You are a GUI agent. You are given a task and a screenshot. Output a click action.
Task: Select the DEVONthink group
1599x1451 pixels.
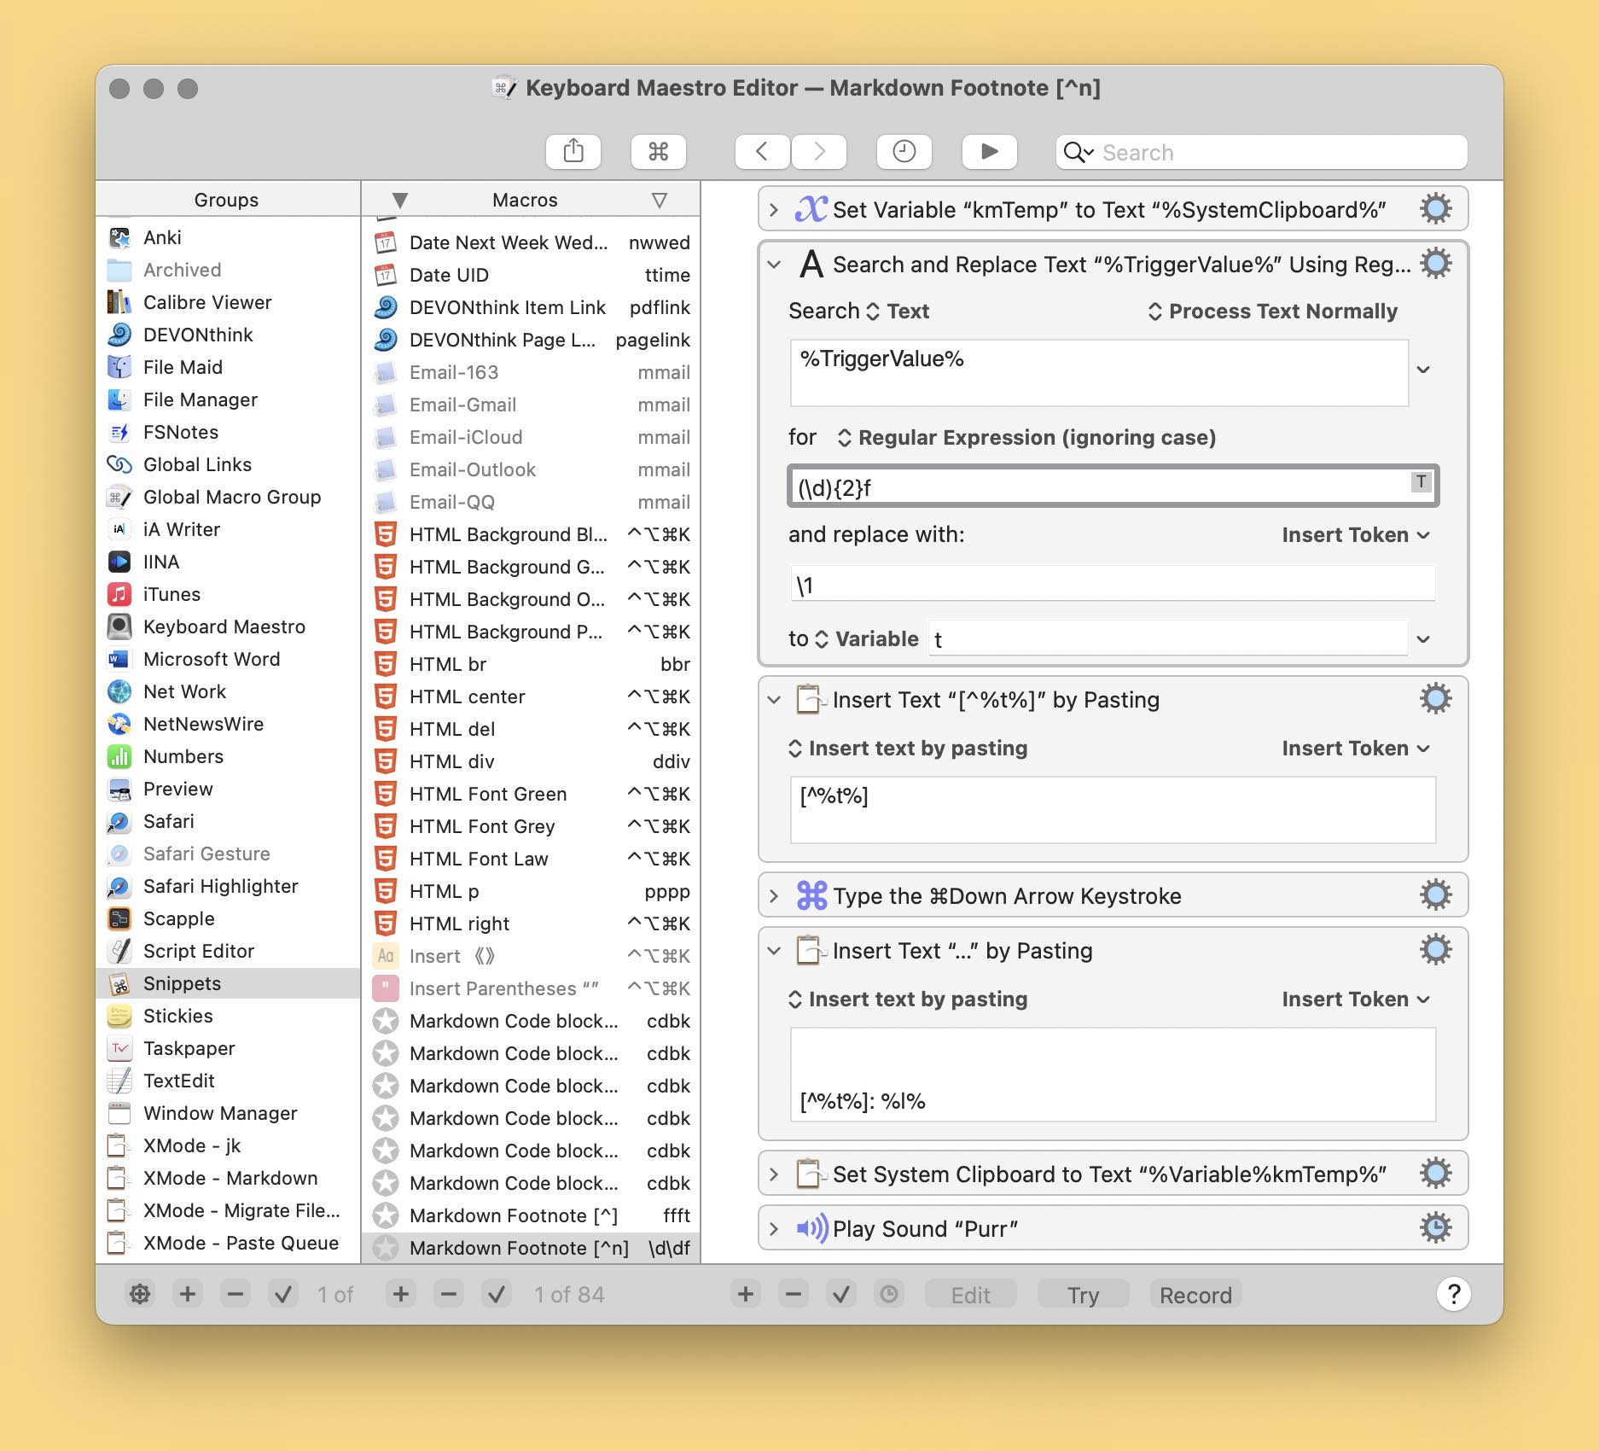pyautogui.click(x=228, y=335)
